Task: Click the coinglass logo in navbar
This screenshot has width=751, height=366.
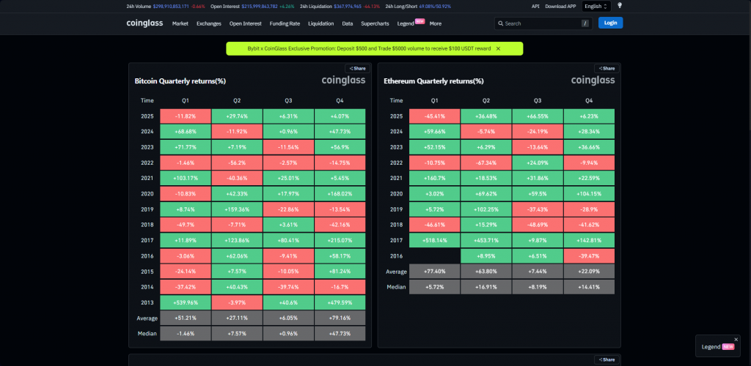Action: click(x=145, y=23)
